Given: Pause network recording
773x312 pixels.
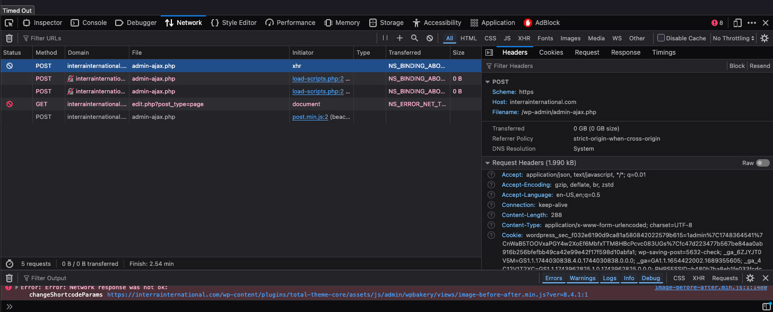Looking at the screenshot, I should [x=385, y=38].
